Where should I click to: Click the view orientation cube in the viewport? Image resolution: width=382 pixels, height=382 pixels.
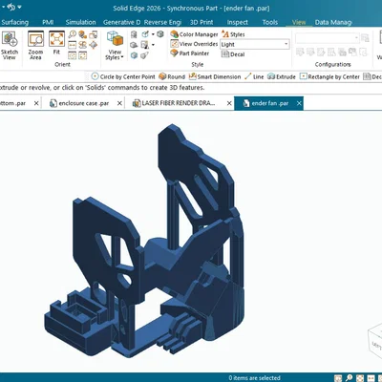(375, 341)
